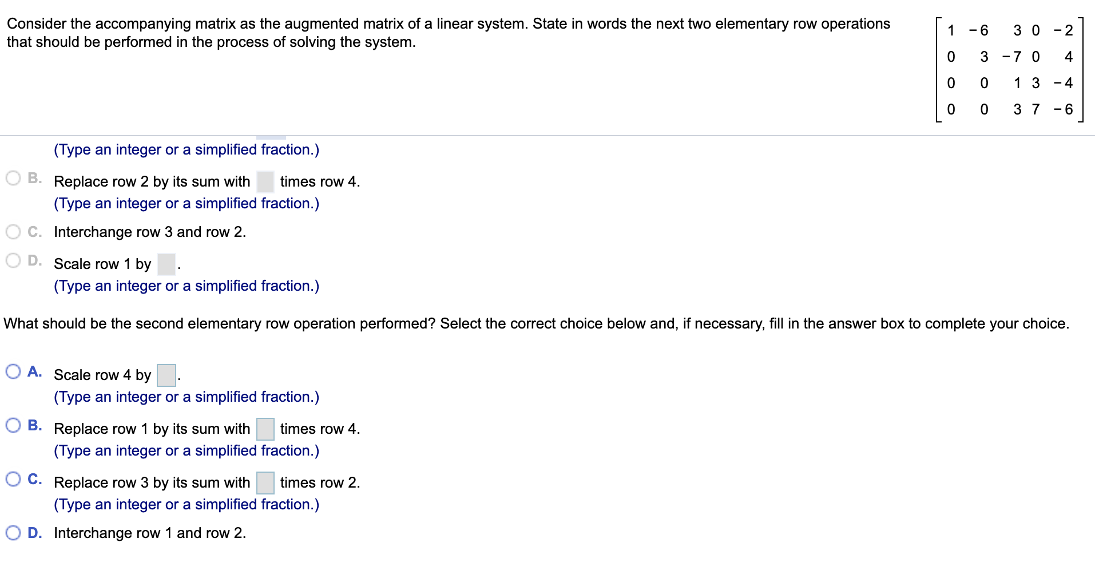Select option D Scale row 1
This screenshot has width=1095, height=562.
[x=13, y=259]
